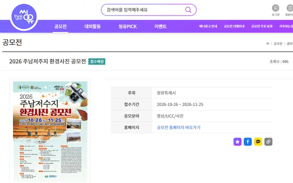Click the 홈페이지 table header cell
The image size is (293, 183).
coord(131,128)
